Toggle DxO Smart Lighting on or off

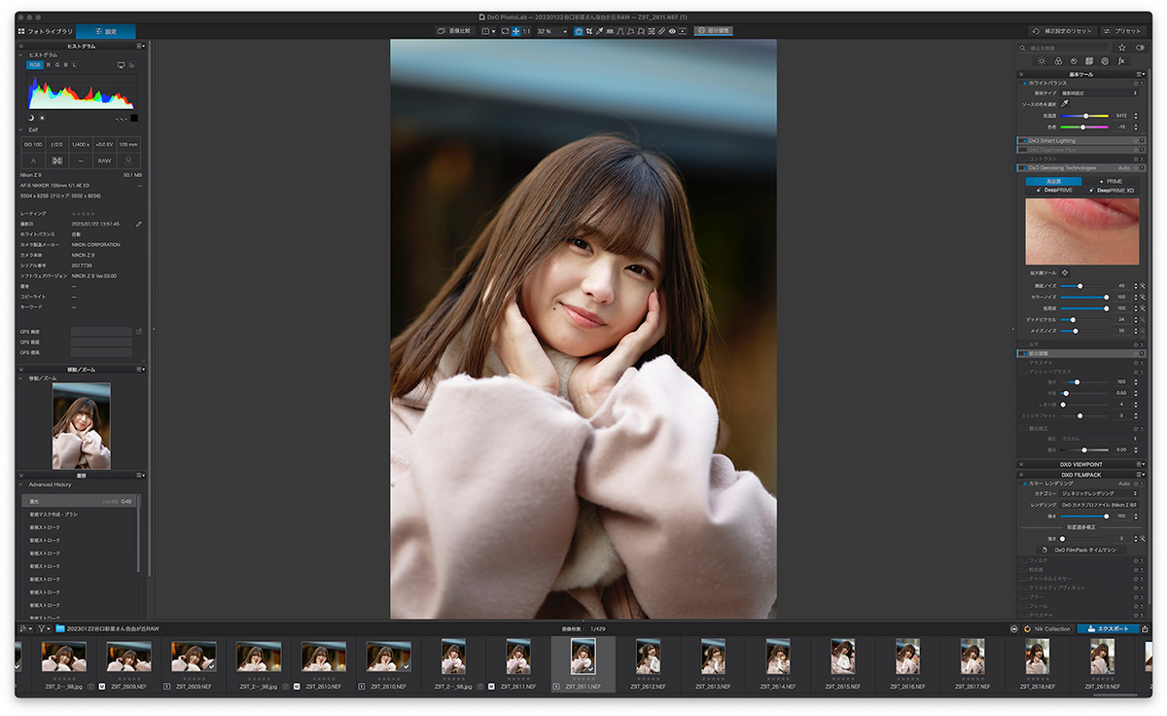pos(1023,140)
